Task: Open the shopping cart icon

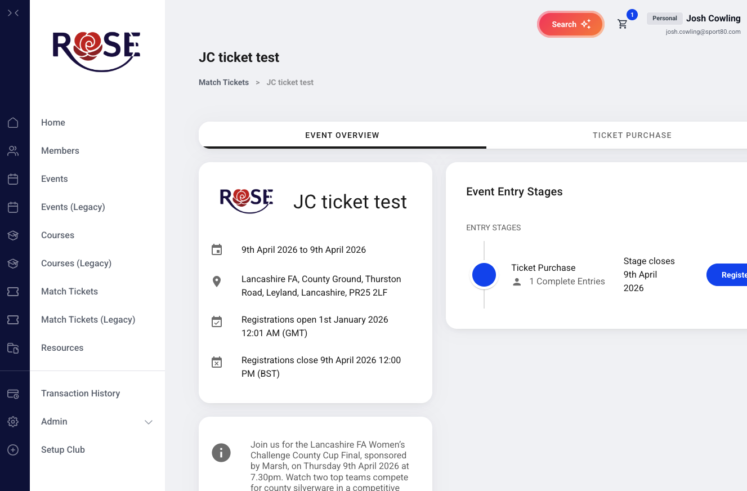Action: [623, 24]
